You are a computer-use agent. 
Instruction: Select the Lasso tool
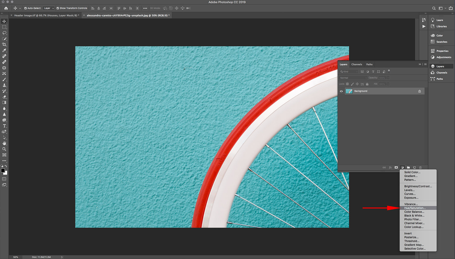4,33
